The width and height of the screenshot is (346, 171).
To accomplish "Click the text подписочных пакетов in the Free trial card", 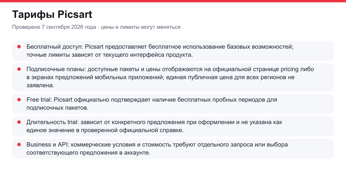I will pyautogui.click(x=57, y=108).
